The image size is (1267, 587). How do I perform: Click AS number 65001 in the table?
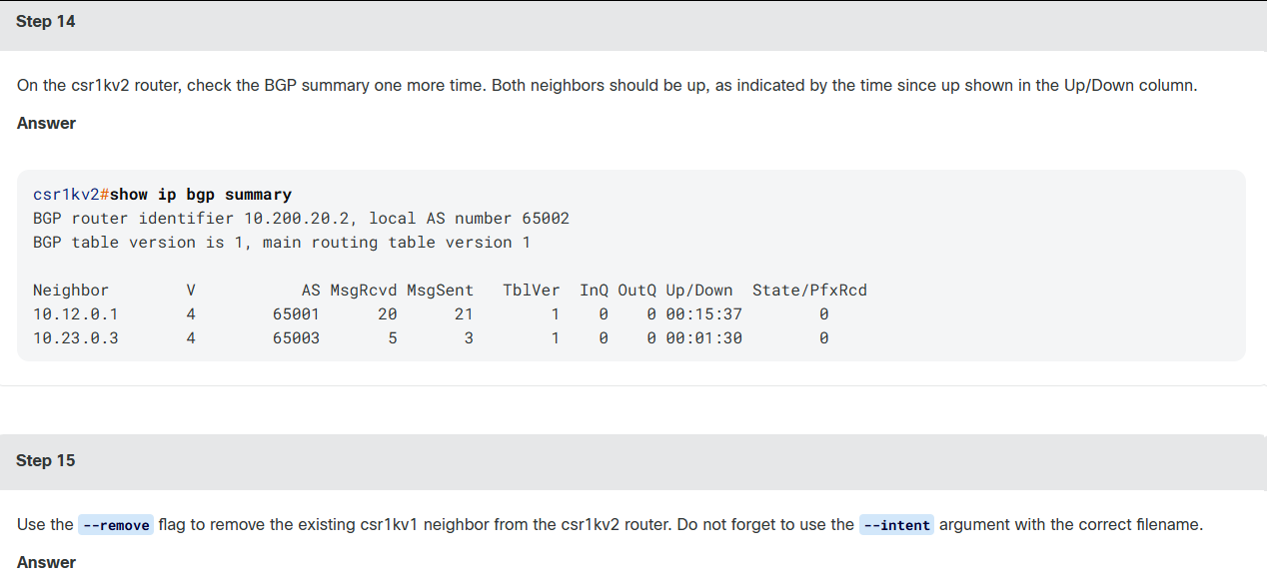[297, 314]
